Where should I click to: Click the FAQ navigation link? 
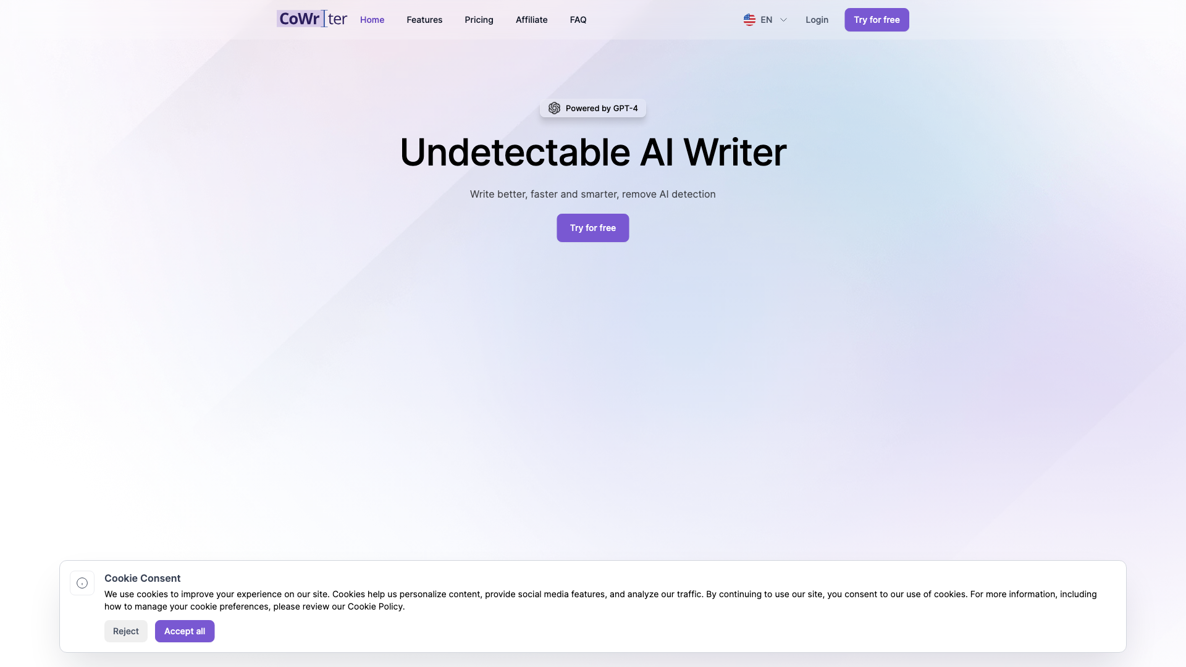pos(578,20)
